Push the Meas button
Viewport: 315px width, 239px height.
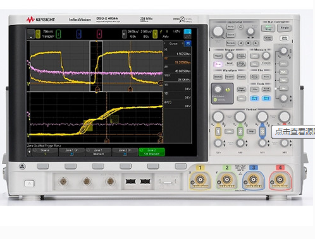tap(254, 64)
